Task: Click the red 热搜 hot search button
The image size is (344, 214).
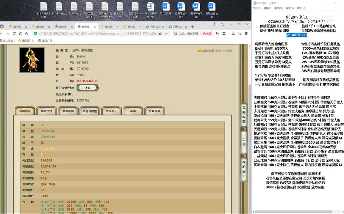Action: point(207,34)
